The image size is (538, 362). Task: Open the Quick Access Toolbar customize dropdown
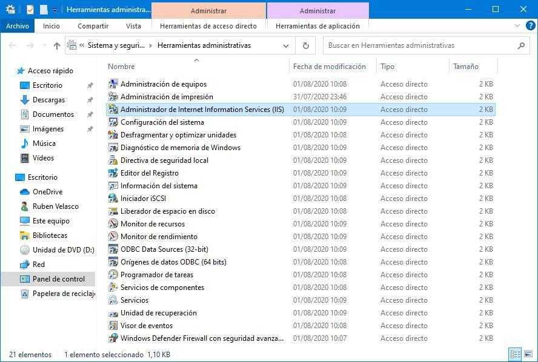55,10
